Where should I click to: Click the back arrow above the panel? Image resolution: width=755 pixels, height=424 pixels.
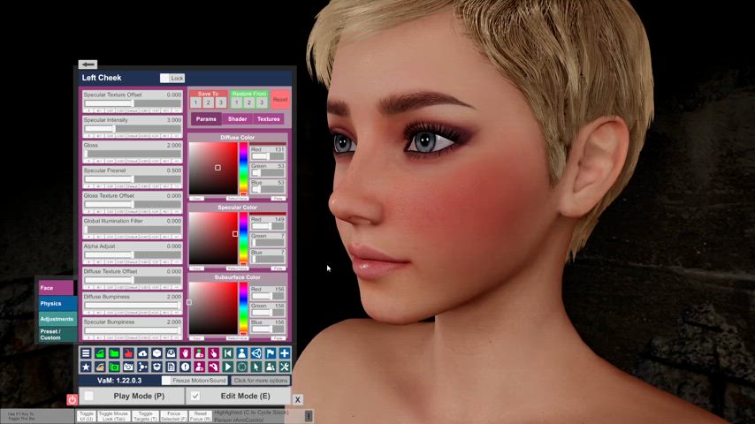coord(87,64)
